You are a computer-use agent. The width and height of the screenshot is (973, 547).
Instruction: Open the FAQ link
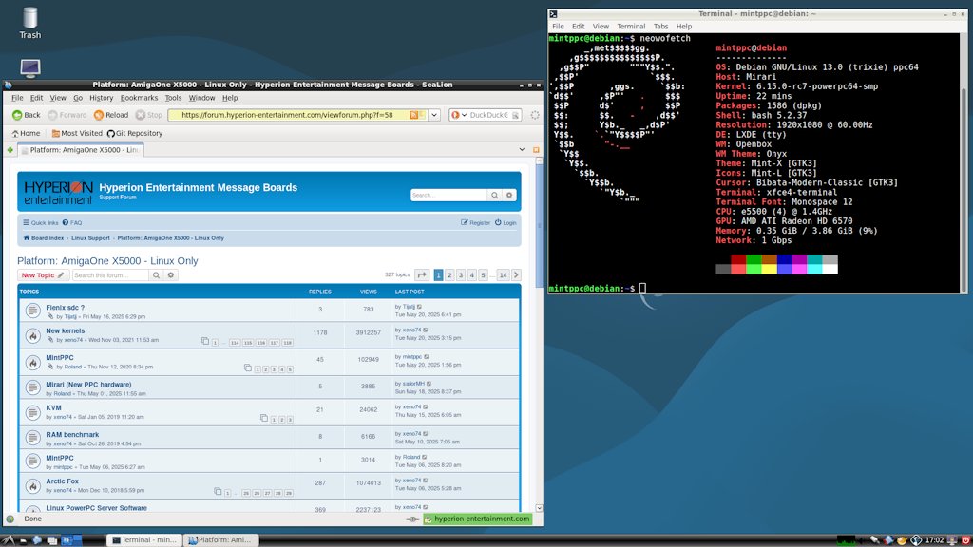click(72, 222)
